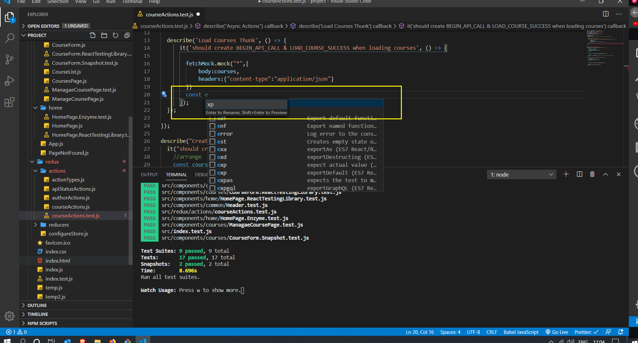Screen dimensions: 638x343
Task: Open the Search view in activity bar
Action: point(9,38)
